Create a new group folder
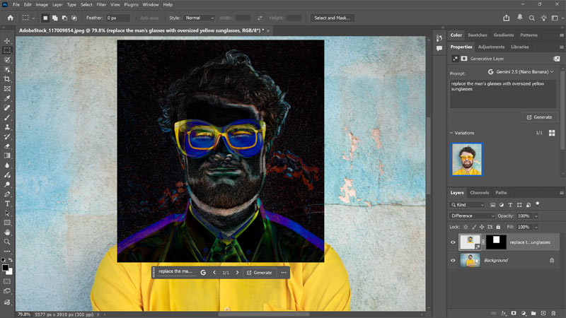This screenshot has width=566, height=318. (x=533, y=313)
